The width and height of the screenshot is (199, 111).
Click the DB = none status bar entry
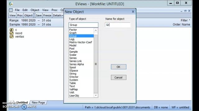pos(161,107)
